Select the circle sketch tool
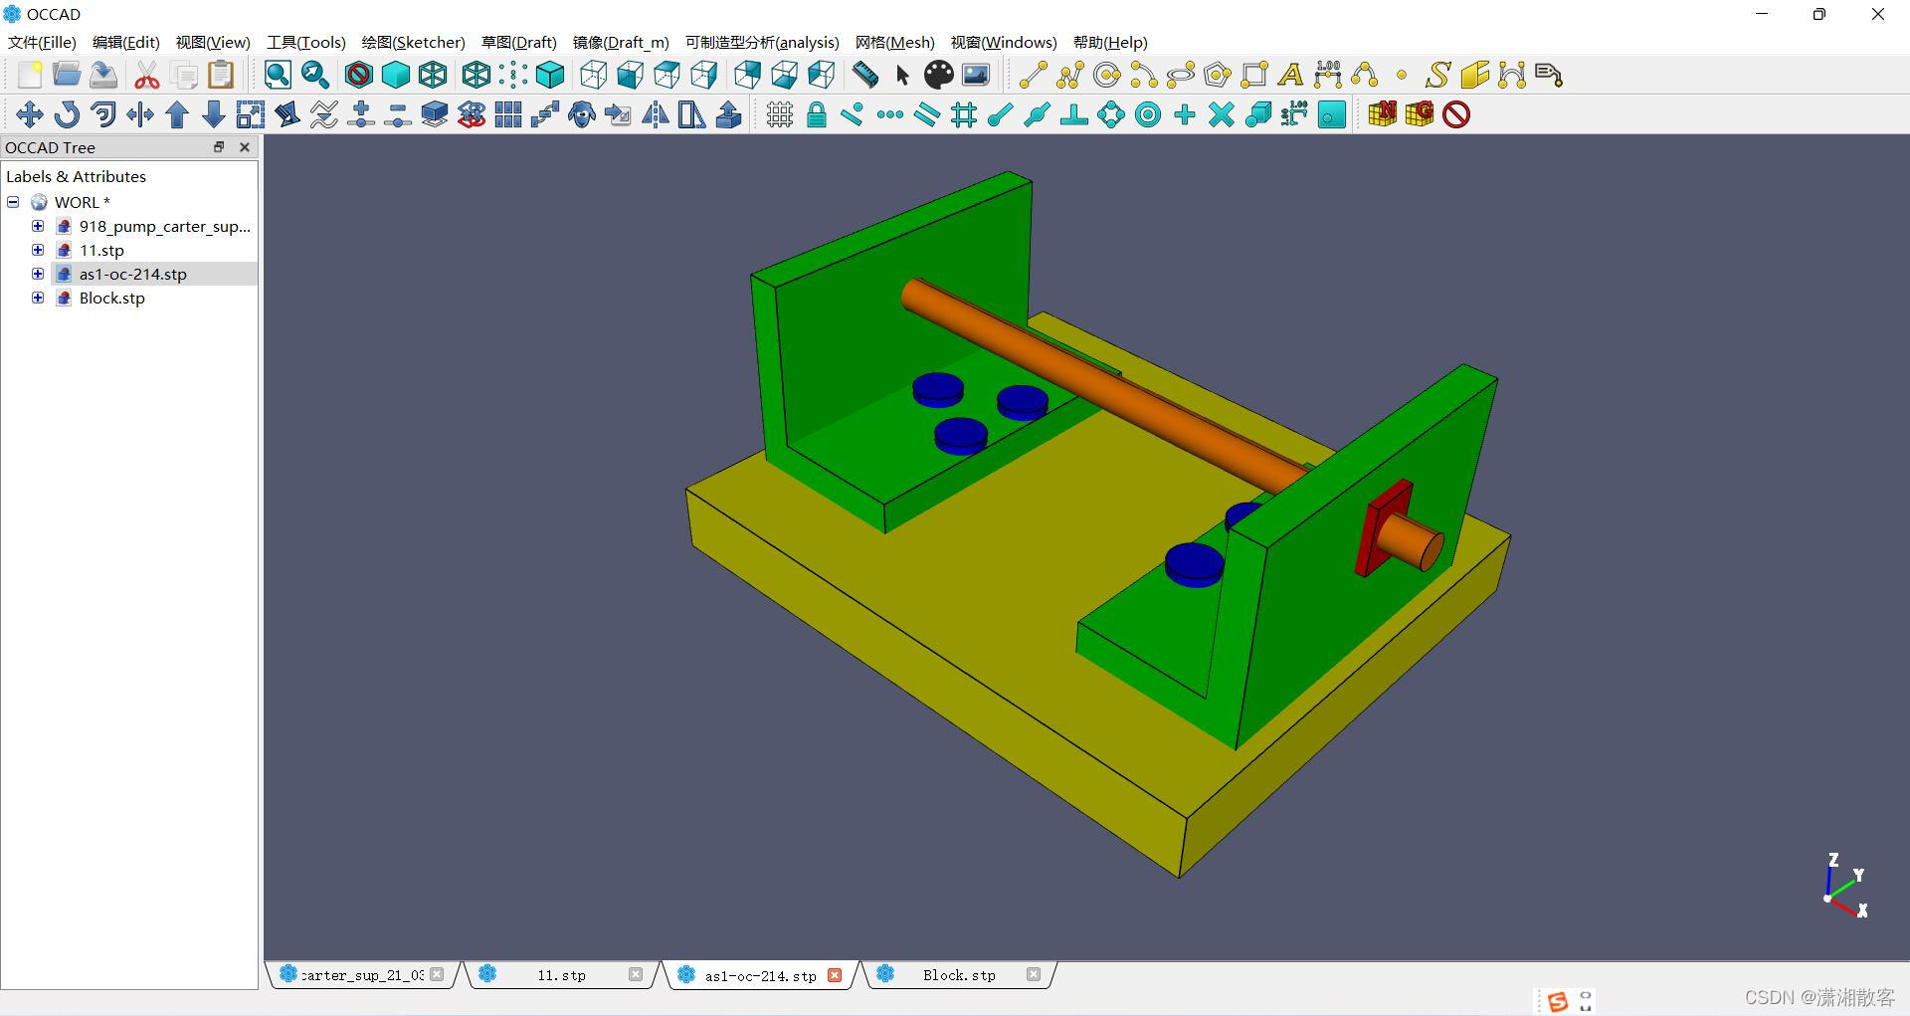The image size is (1910, 1016). (x=1107, y=75)
